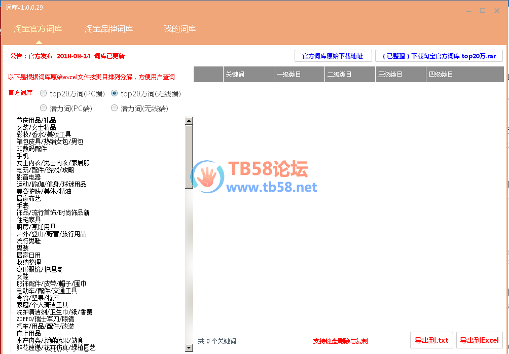Image resolution: width=509 pixels, height=354 pixels.
Task: Select 饰品/流行首饰/时尚饰品新 category
Action: [53, 213]
